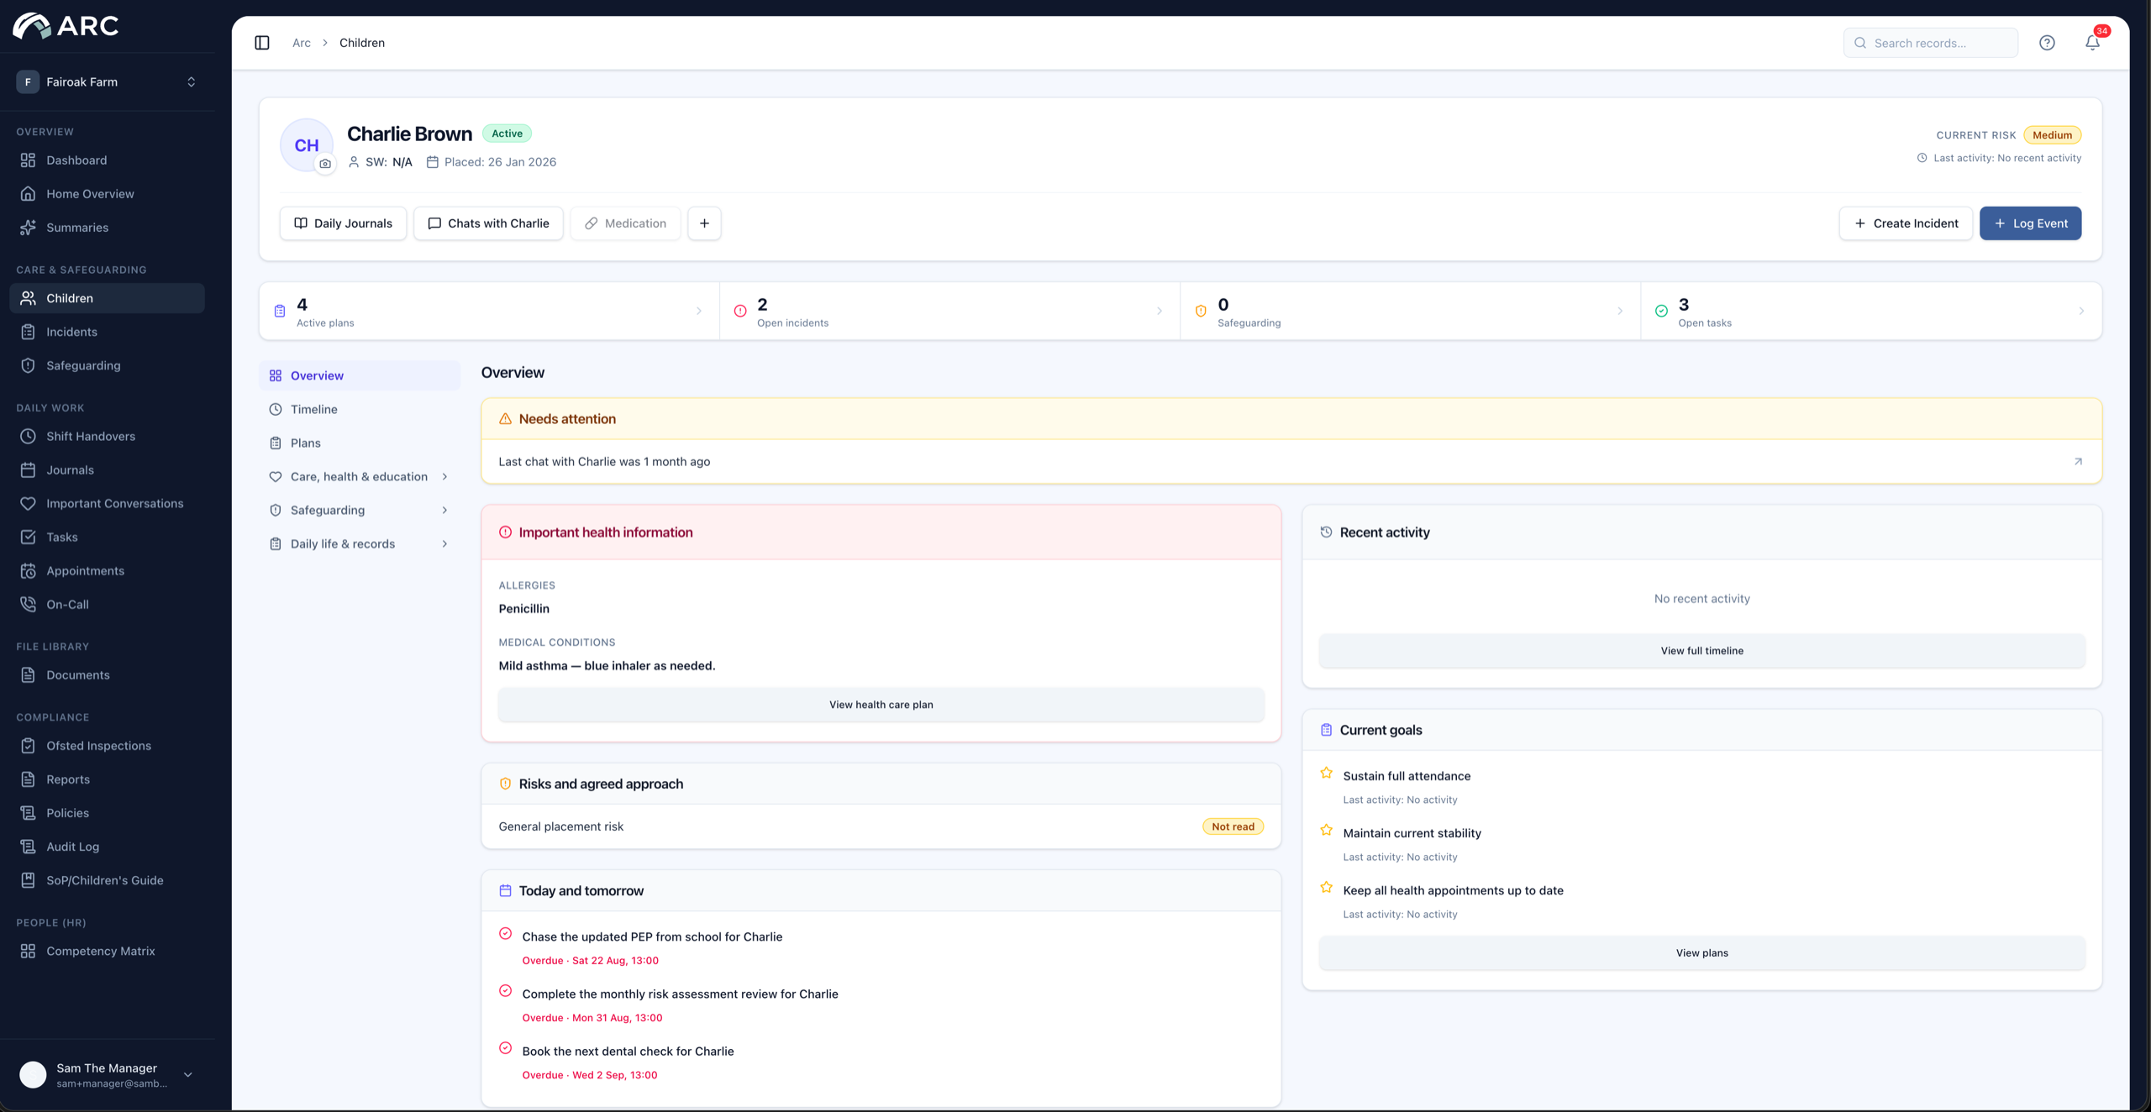Image resolution: width=2151 pixels, height=1112 pixels.
Task: Click the Medium current risk badge
Action: 2052,134
